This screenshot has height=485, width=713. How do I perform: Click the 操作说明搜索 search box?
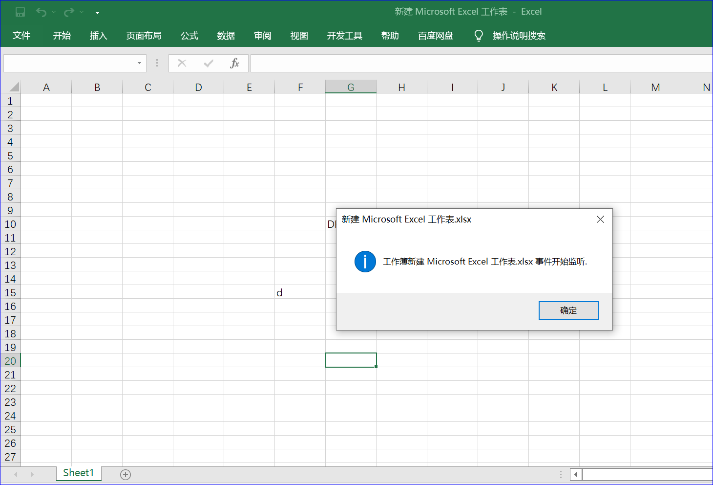click(x=519, y=36)
